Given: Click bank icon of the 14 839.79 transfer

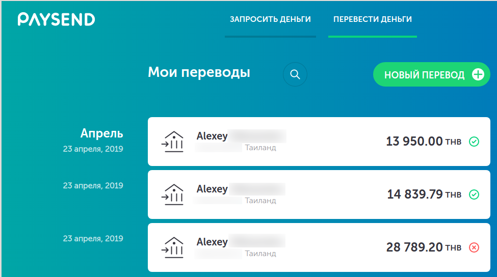Looking at the screenshot, I should (173, 195).
